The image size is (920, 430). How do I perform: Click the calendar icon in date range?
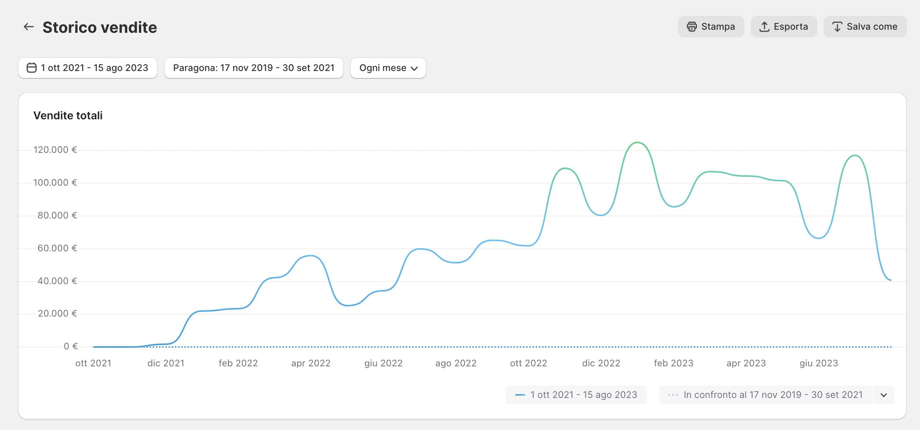pos(31,68)
